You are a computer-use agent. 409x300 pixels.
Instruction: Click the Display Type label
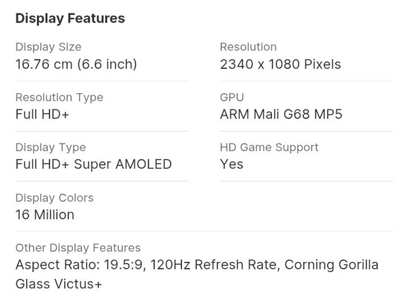pyautogui.click(x=50, y=148)
